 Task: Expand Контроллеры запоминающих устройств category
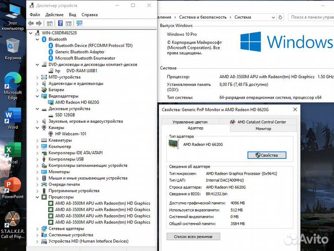(x=37, y=165)
